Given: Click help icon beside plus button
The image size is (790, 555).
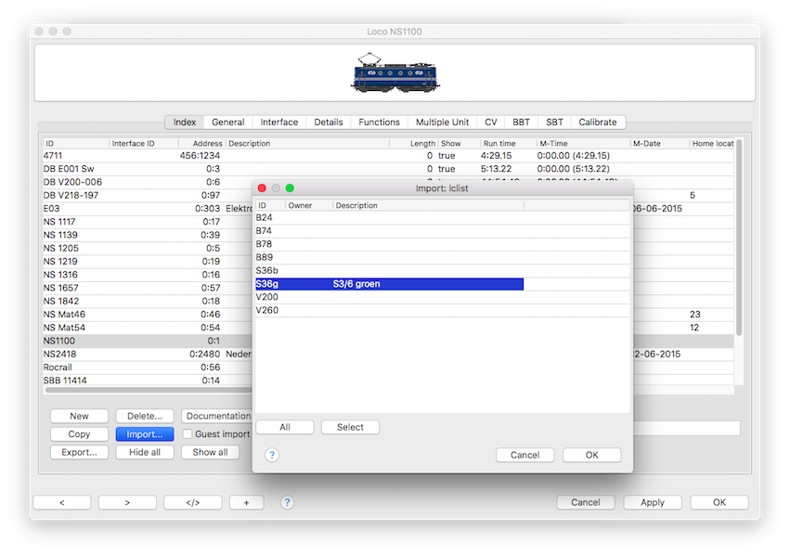Looking at the screenshot, I should (x=287, y=502).
